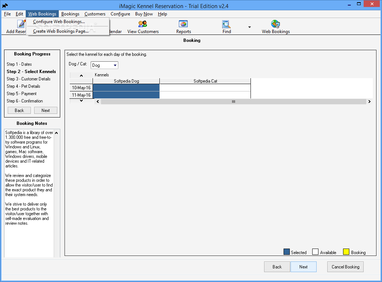Click the kennel grid horizontal scrollbar thumb
Screen dimensions: 382x282
(233, 102)
